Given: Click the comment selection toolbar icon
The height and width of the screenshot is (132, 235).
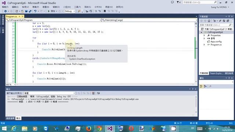Looking at the screenshot, I should click(x=96, y=11).
